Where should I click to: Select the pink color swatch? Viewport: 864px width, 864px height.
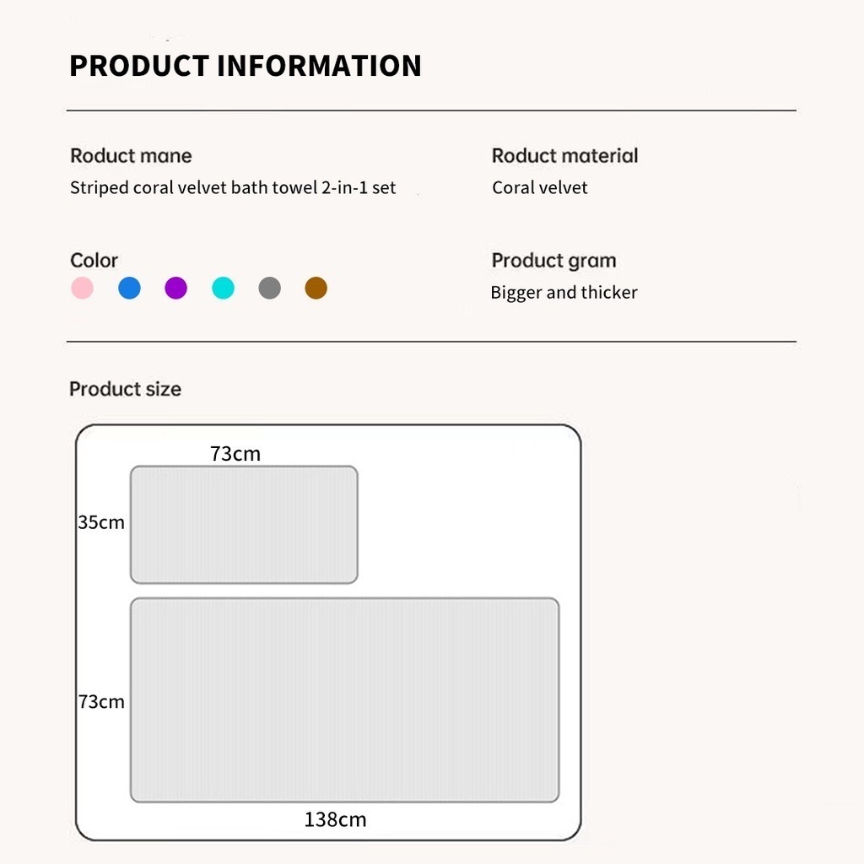[x=82, y=289]
